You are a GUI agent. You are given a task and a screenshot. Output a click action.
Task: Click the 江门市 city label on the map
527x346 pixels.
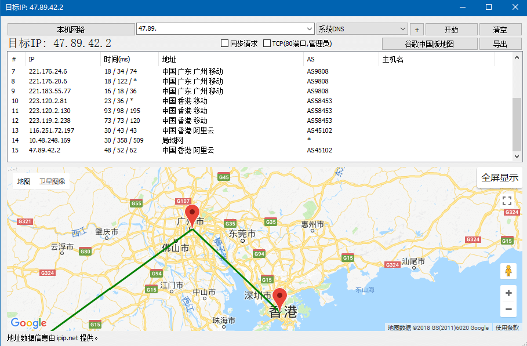point(172,285)
